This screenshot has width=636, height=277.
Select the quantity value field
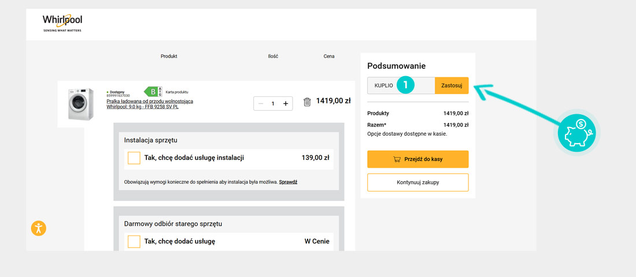pos(273,103)
